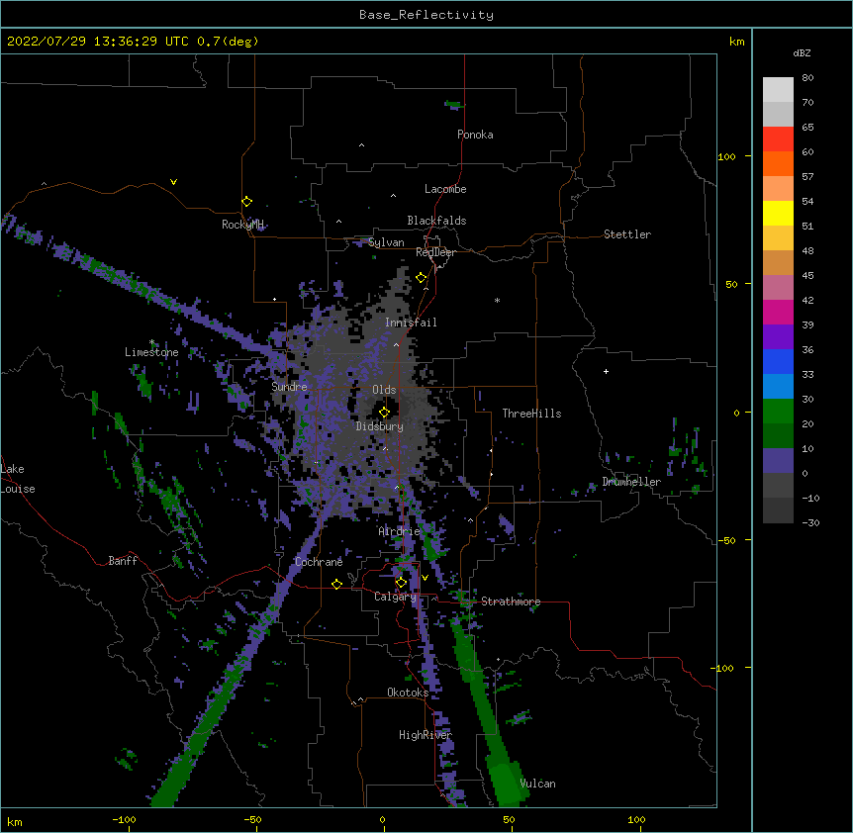Click the RockyMH label
The width and height of the screenshot is (853, 833).
(x=242, y=225)
